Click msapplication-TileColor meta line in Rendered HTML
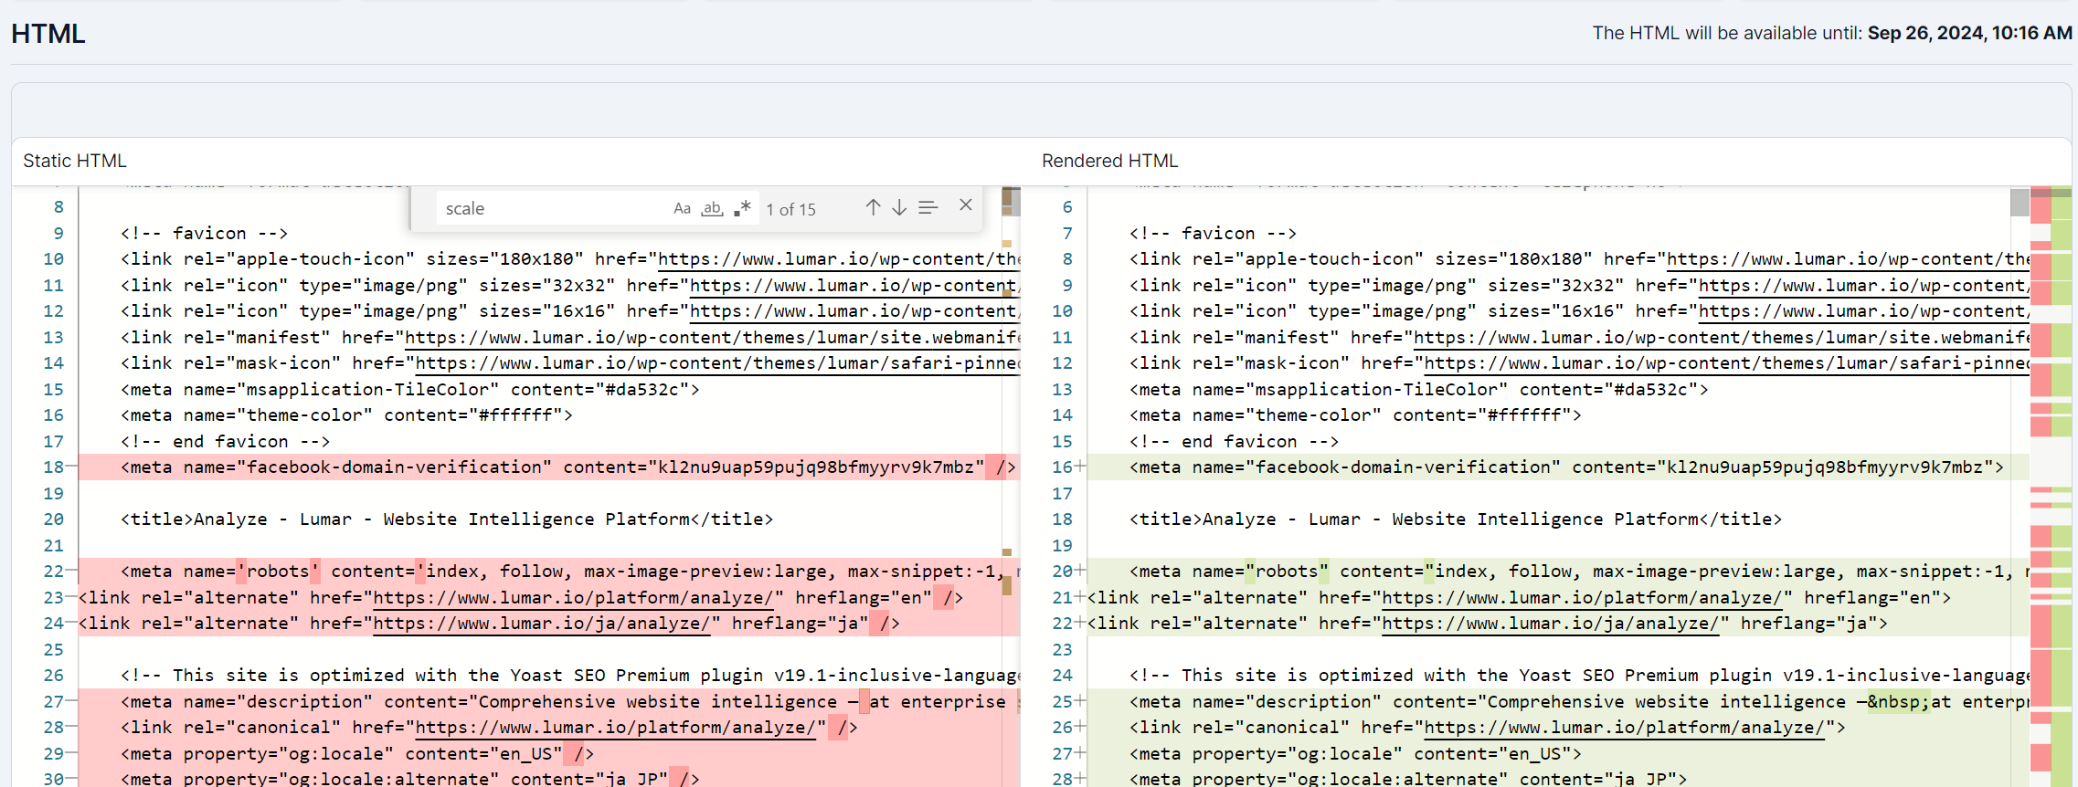2078x787 pixels. [1419, 390]
